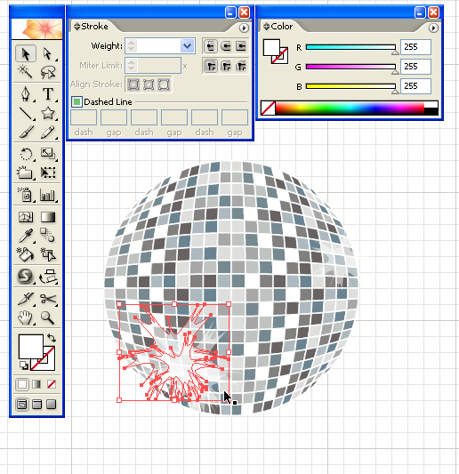Select the Flare tool with S icon
The width and height of the screenshot is (459, 474).
click(x=26, y=276)
